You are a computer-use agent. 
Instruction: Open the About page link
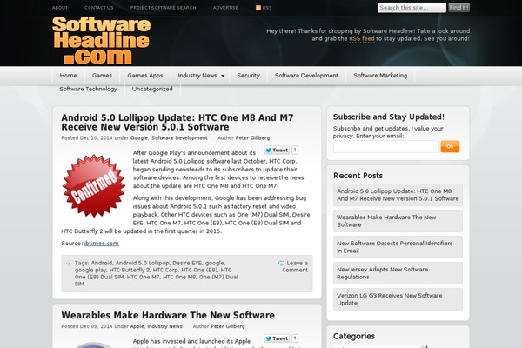tap(59, 8)
